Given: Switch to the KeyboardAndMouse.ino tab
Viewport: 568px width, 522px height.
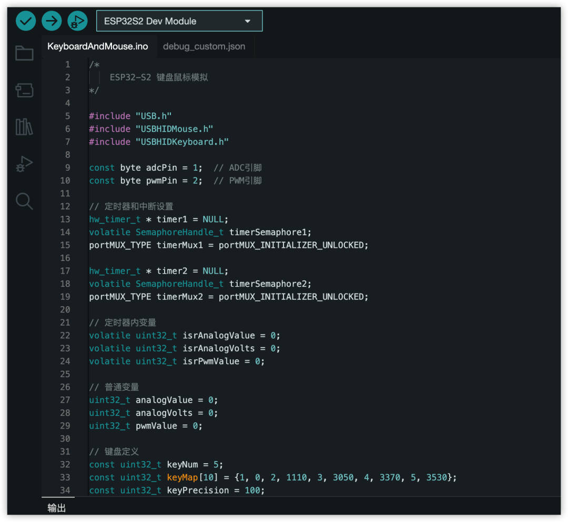Looking at the screenshot, I should tap(98, 46).
